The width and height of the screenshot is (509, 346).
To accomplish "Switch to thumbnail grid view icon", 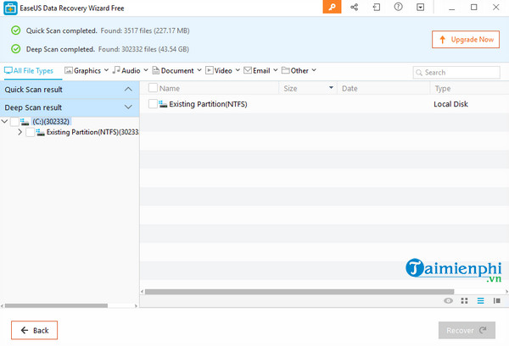I will click(464, 300).
